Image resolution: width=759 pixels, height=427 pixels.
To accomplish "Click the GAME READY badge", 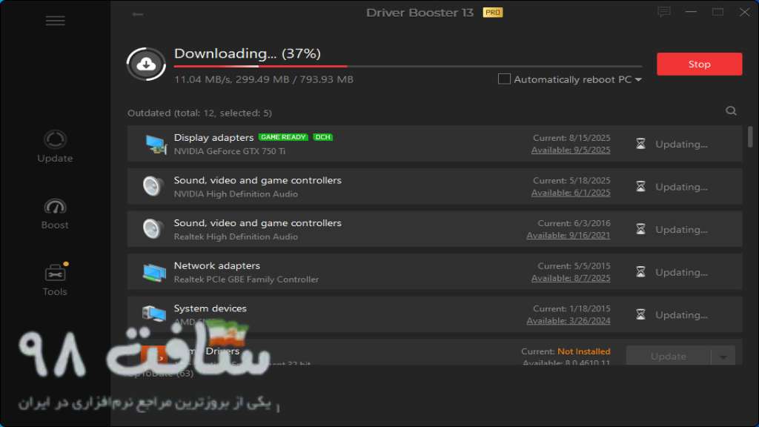I will 283,137.
